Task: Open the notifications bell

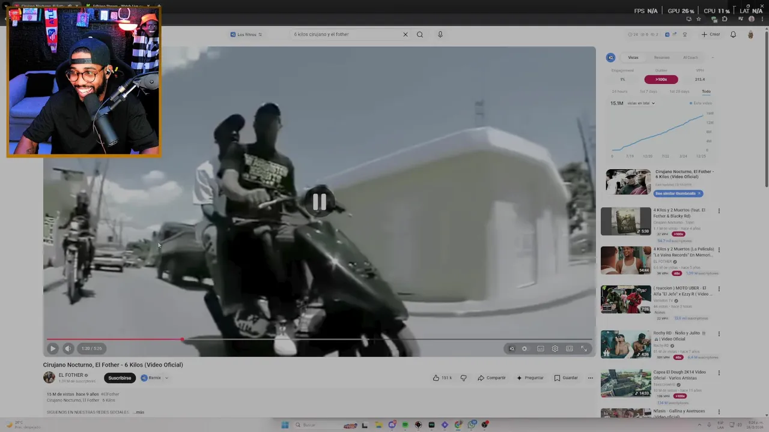Action: pos(733,34)
